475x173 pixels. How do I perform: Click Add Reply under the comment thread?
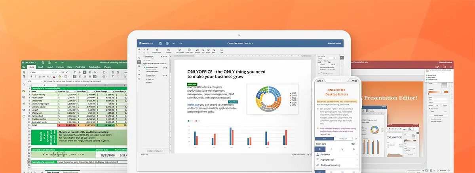pos(148,82)
